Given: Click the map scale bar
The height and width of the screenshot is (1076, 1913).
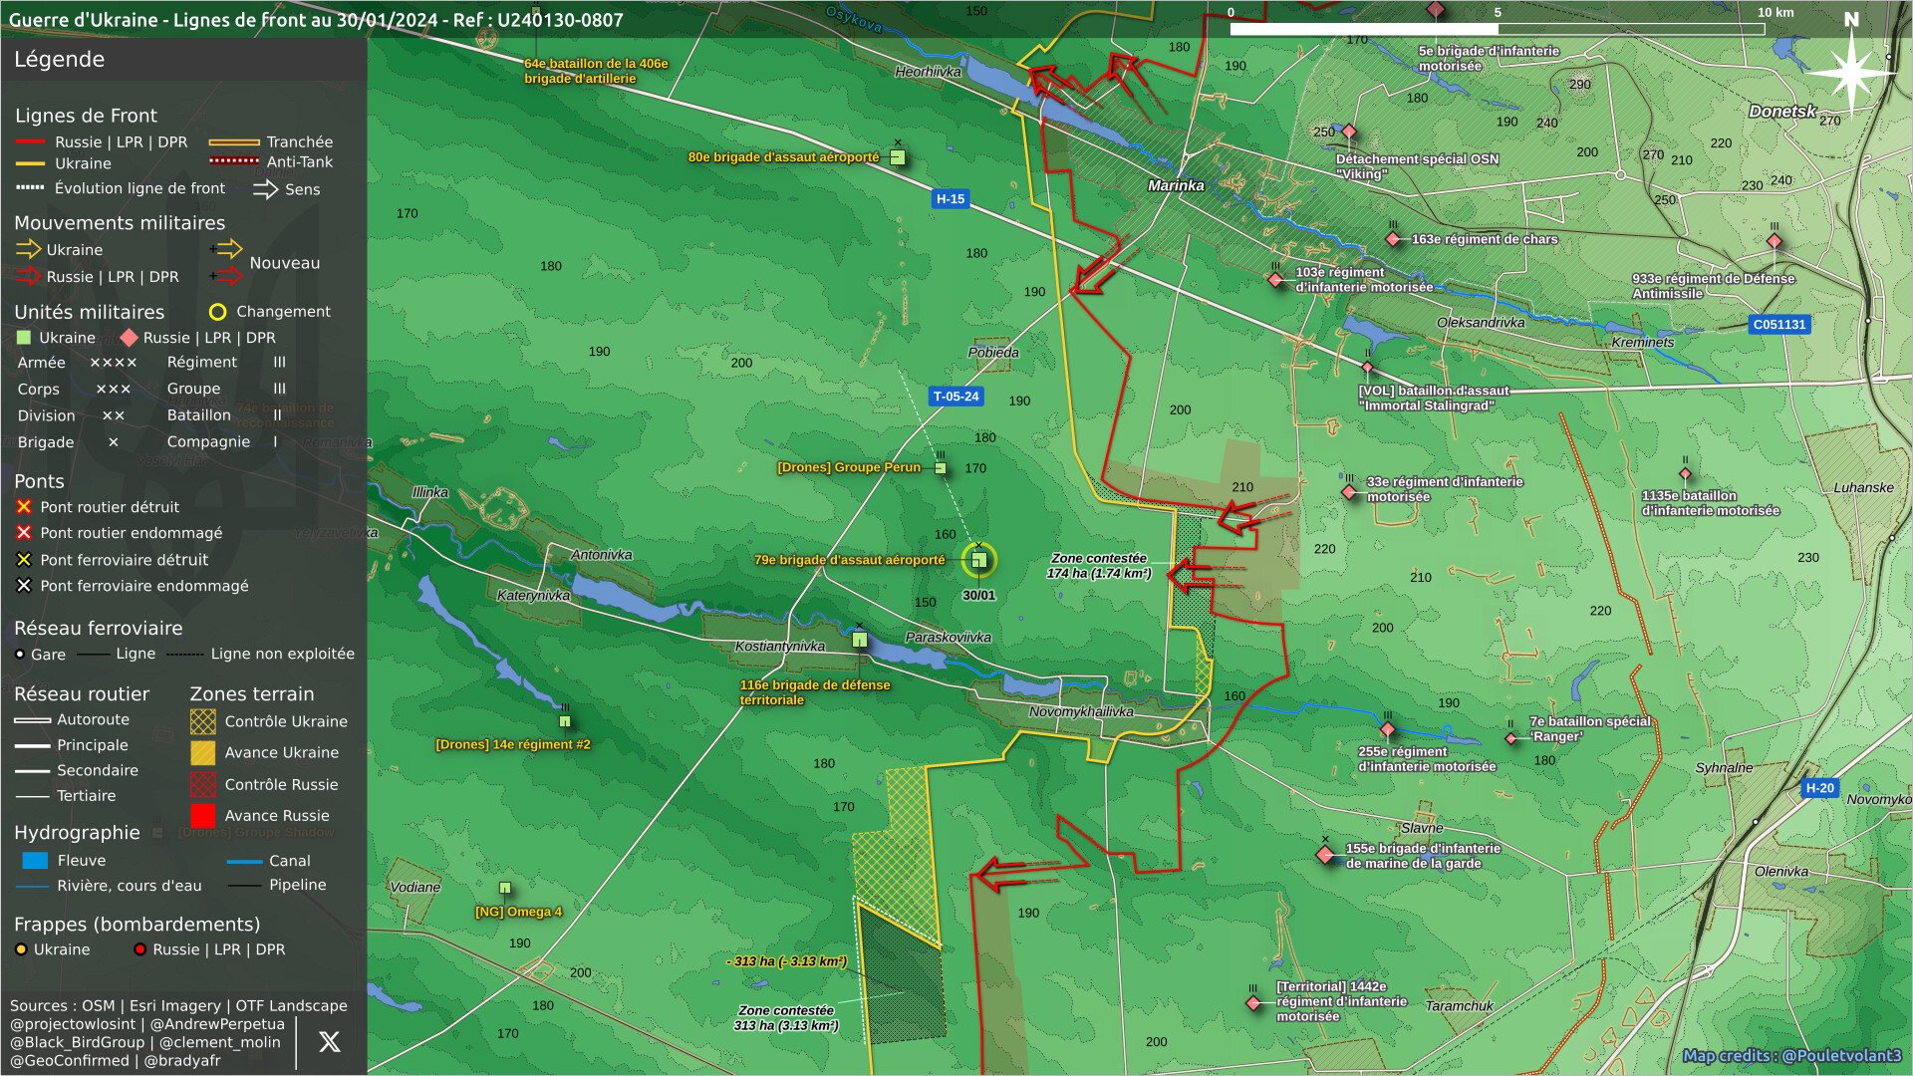Looking at the screenshot, I should coord(1497,28).
